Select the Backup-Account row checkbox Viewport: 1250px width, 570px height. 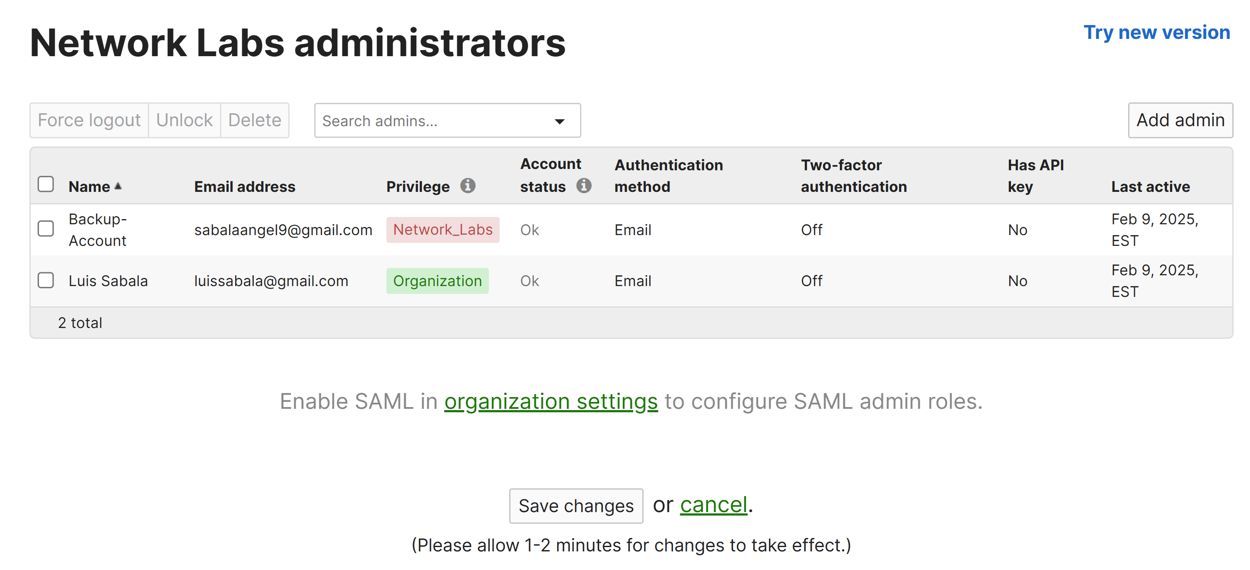[x=46, y=229]
